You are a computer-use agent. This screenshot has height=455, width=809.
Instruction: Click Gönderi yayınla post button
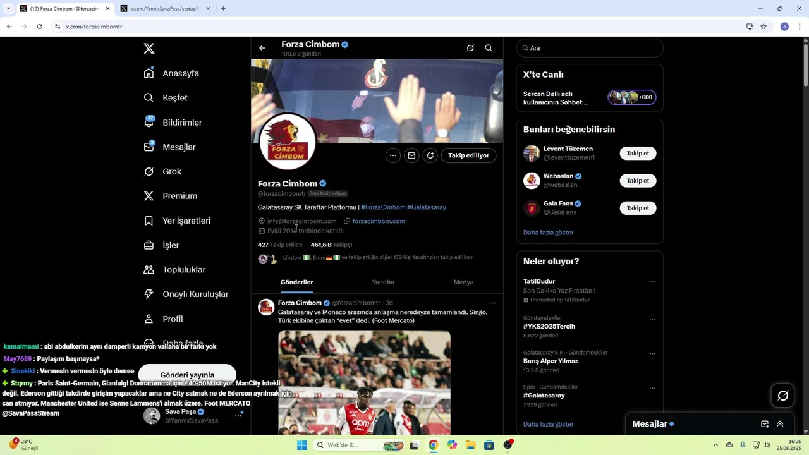187,375
